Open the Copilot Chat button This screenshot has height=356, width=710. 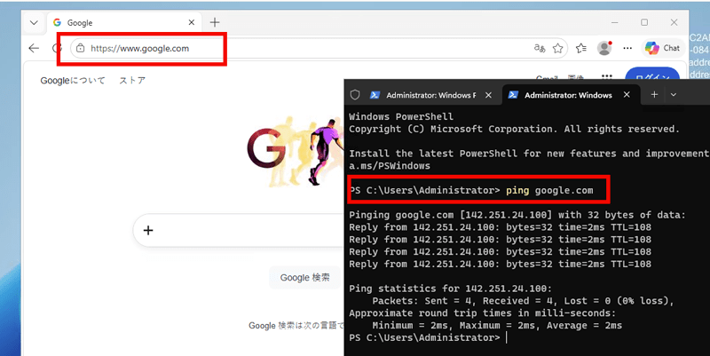click(x=662, y=48)
